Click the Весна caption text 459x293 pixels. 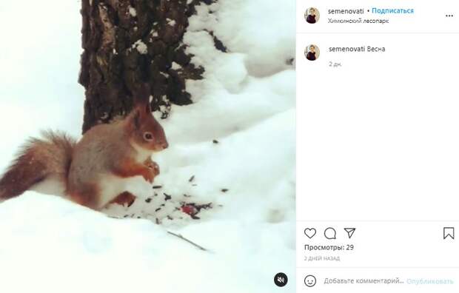[376, 49]
